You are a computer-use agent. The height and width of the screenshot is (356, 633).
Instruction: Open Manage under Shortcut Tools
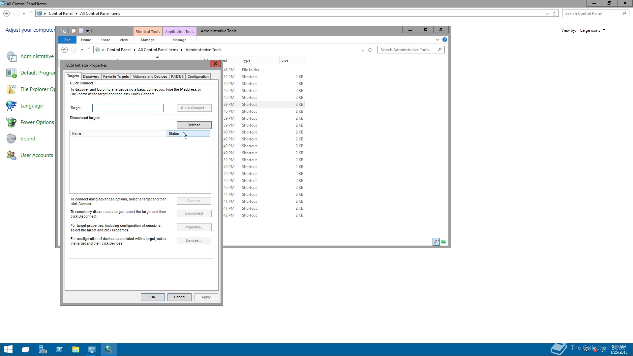(x=148, y=40)
